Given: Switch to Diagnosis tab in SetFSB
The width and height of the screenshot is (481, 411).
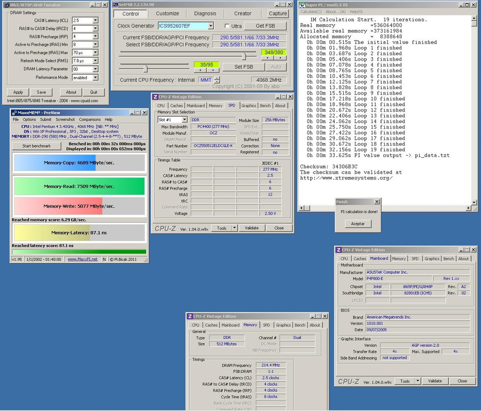Looking at the screenshot, I should point(205,13).
